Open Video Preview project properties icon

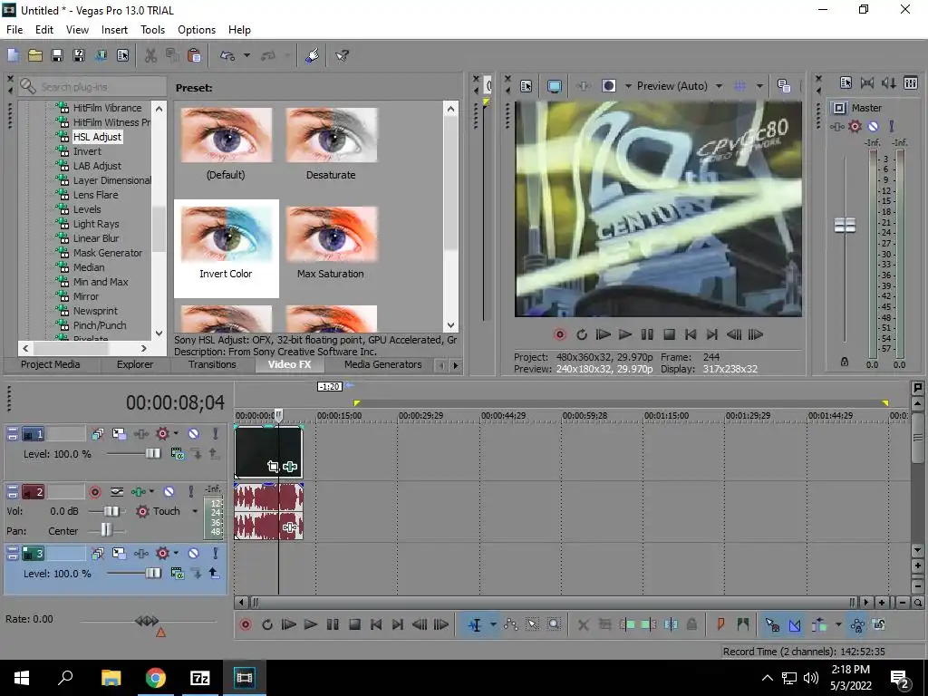pyautogui.click(x=527, y=86)
